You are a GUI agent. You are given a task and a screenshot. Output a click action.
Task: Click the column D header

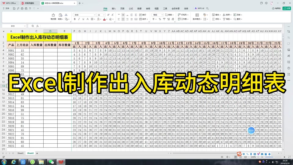[x=50, y=31]
